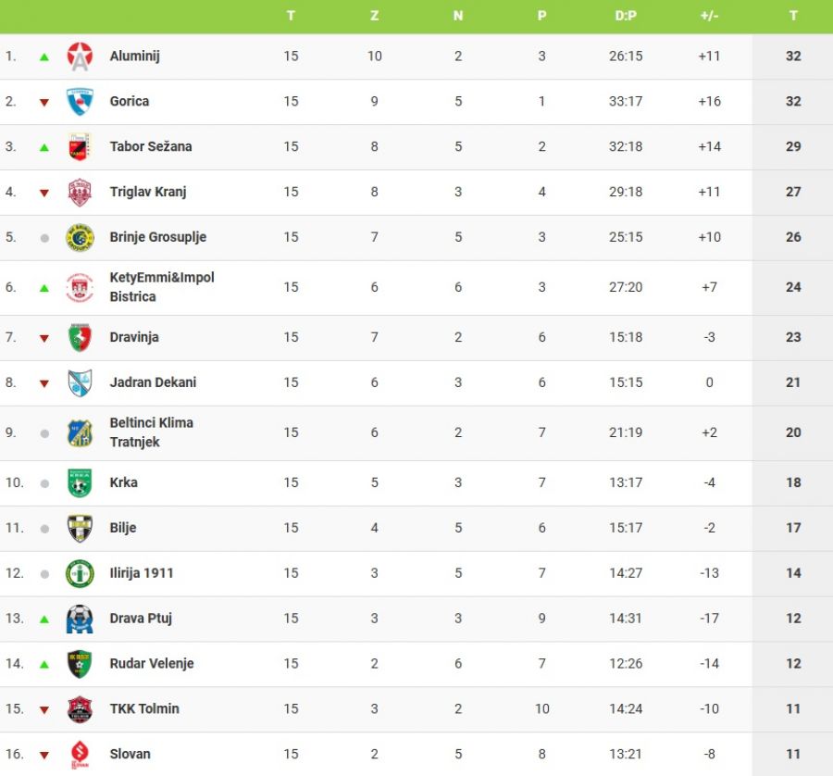833x776 pixels.
Task: Click the Drava Ptuj club logo
Action: click(81, 619)
